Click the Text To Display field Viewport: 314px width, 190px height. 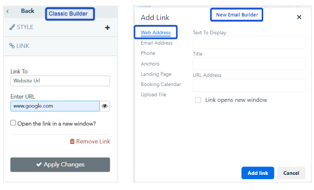click(x=249, y=43)
